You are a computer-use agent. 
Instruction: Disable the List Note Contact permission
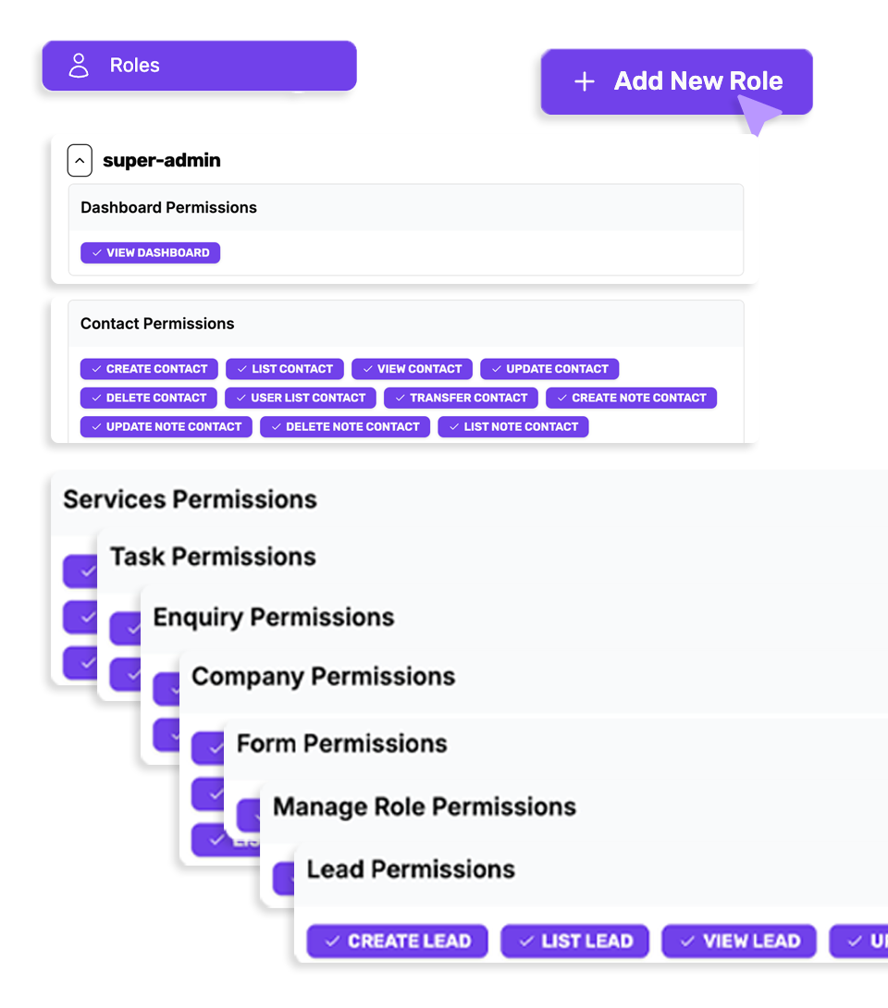click(513, 426)
